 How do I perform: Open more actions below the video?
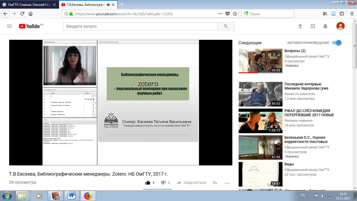pyautogui.click(x=227, y=183)
